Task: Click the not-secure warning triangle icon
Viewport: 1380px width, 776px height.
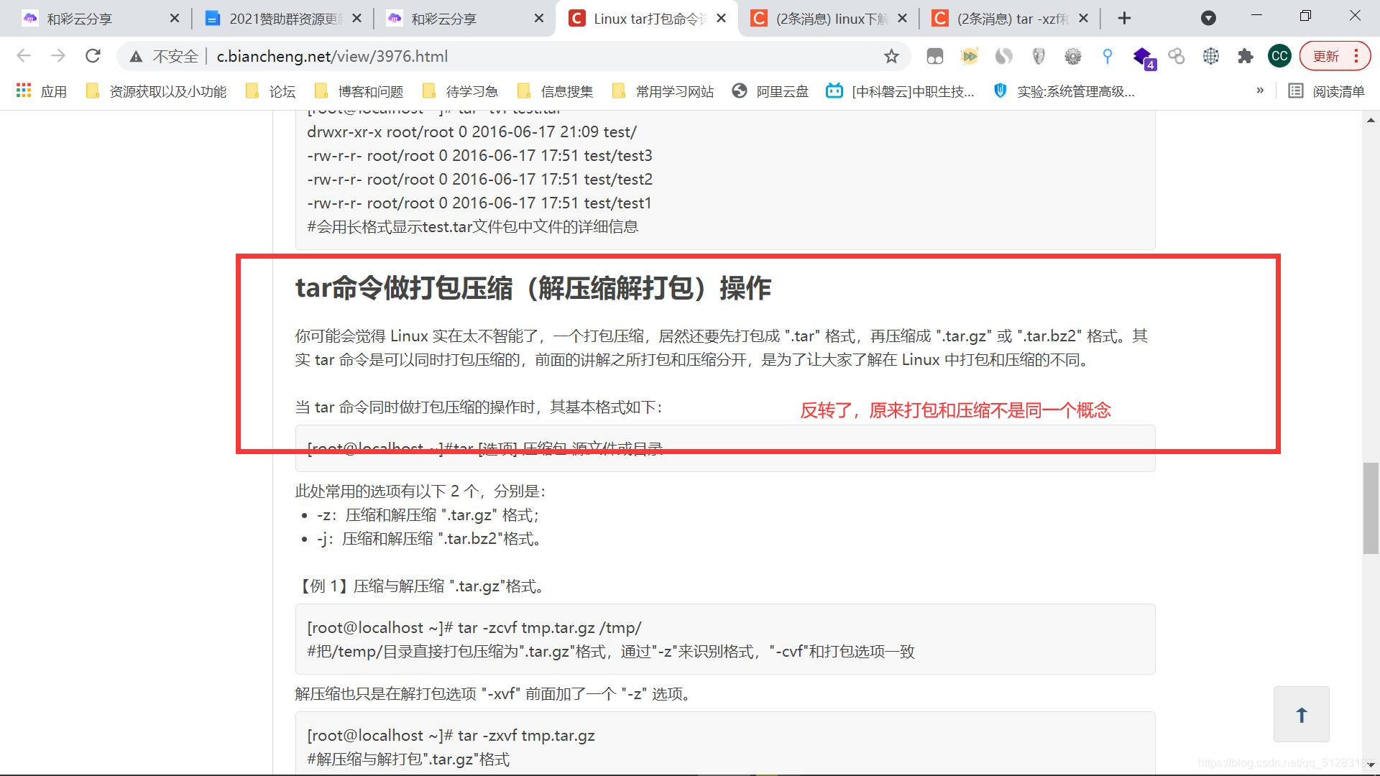Action: (x=136, y=56)
